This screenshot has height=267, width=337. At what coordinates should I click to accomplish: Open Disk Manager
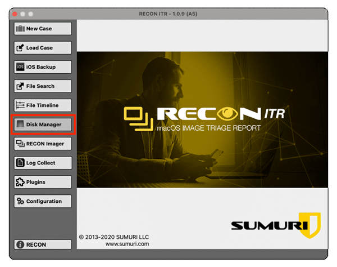43,124
